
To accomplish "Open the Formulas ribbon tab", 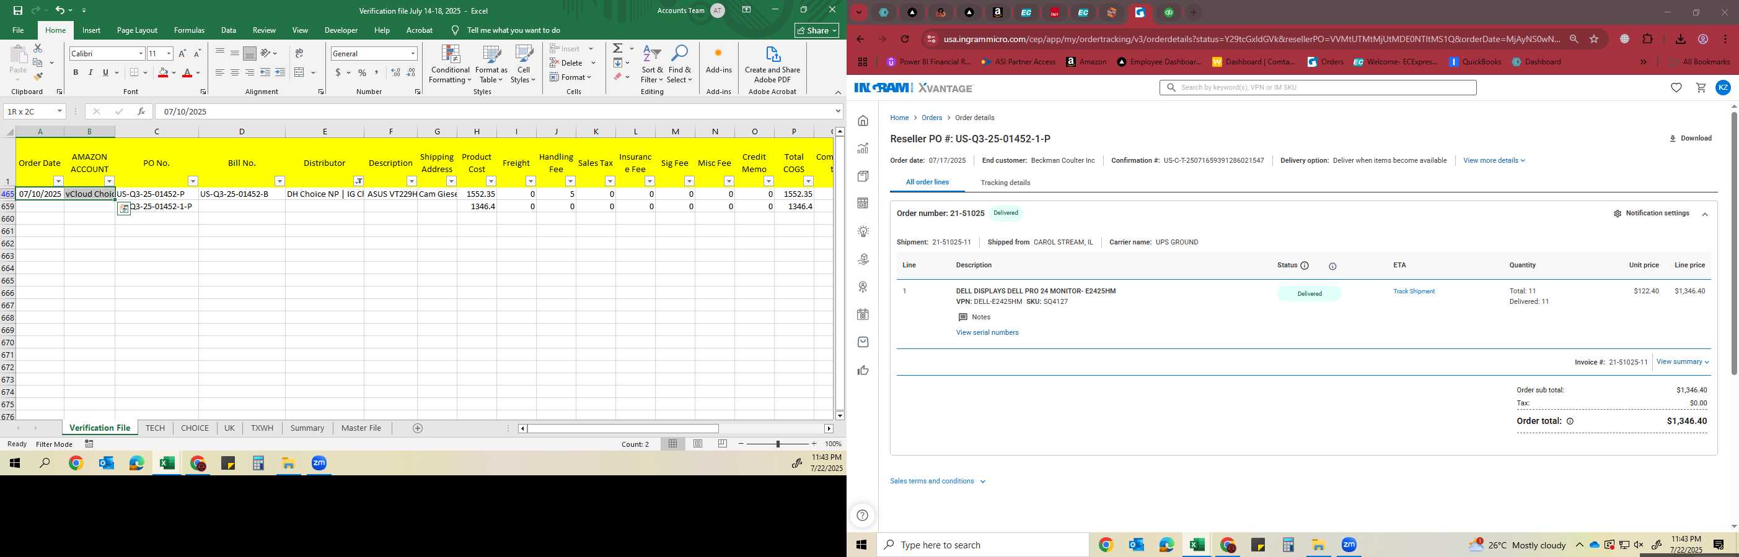I will coord(189,30).
